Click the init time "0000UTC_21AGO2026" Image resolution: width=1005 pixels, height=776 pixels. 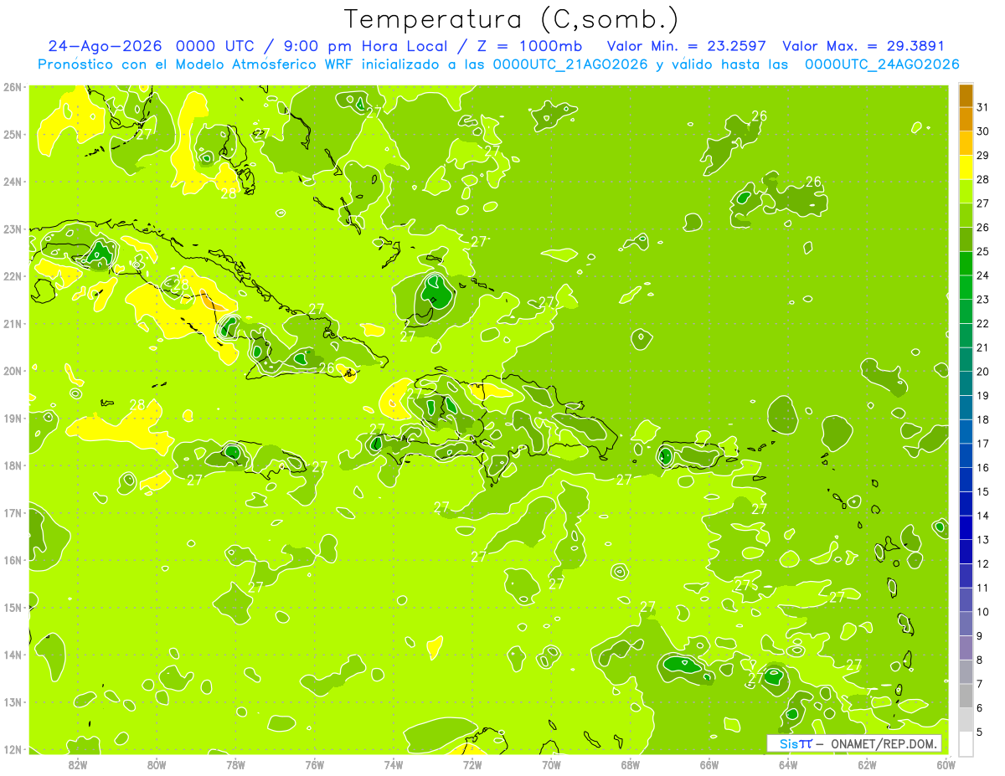pos(570,64)
